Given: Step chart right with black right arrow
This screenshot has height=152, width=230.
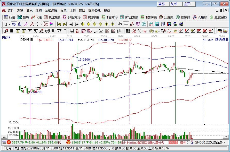Looking at the screenshot, I should coord(77,24).
